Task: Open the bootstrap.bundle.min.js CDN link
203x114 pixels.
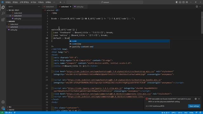Action: tap(114, 80)
